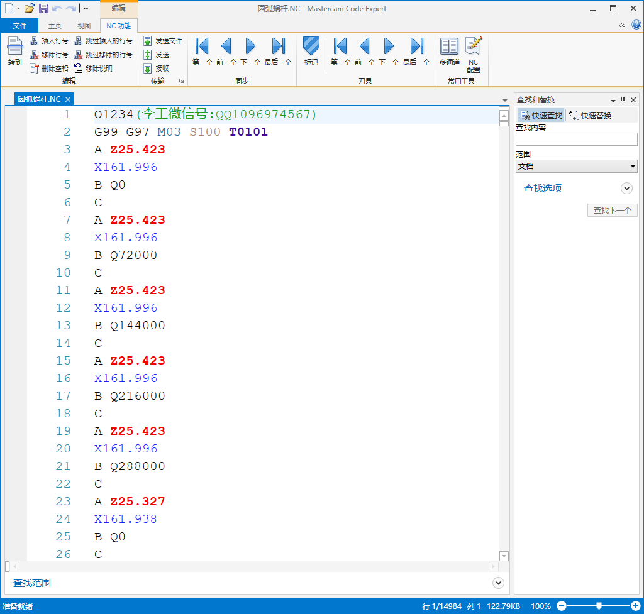Click line 9 text 'B Q72000'
The image size is (644, 614).
pyautogui.click(x=126, y=255)
